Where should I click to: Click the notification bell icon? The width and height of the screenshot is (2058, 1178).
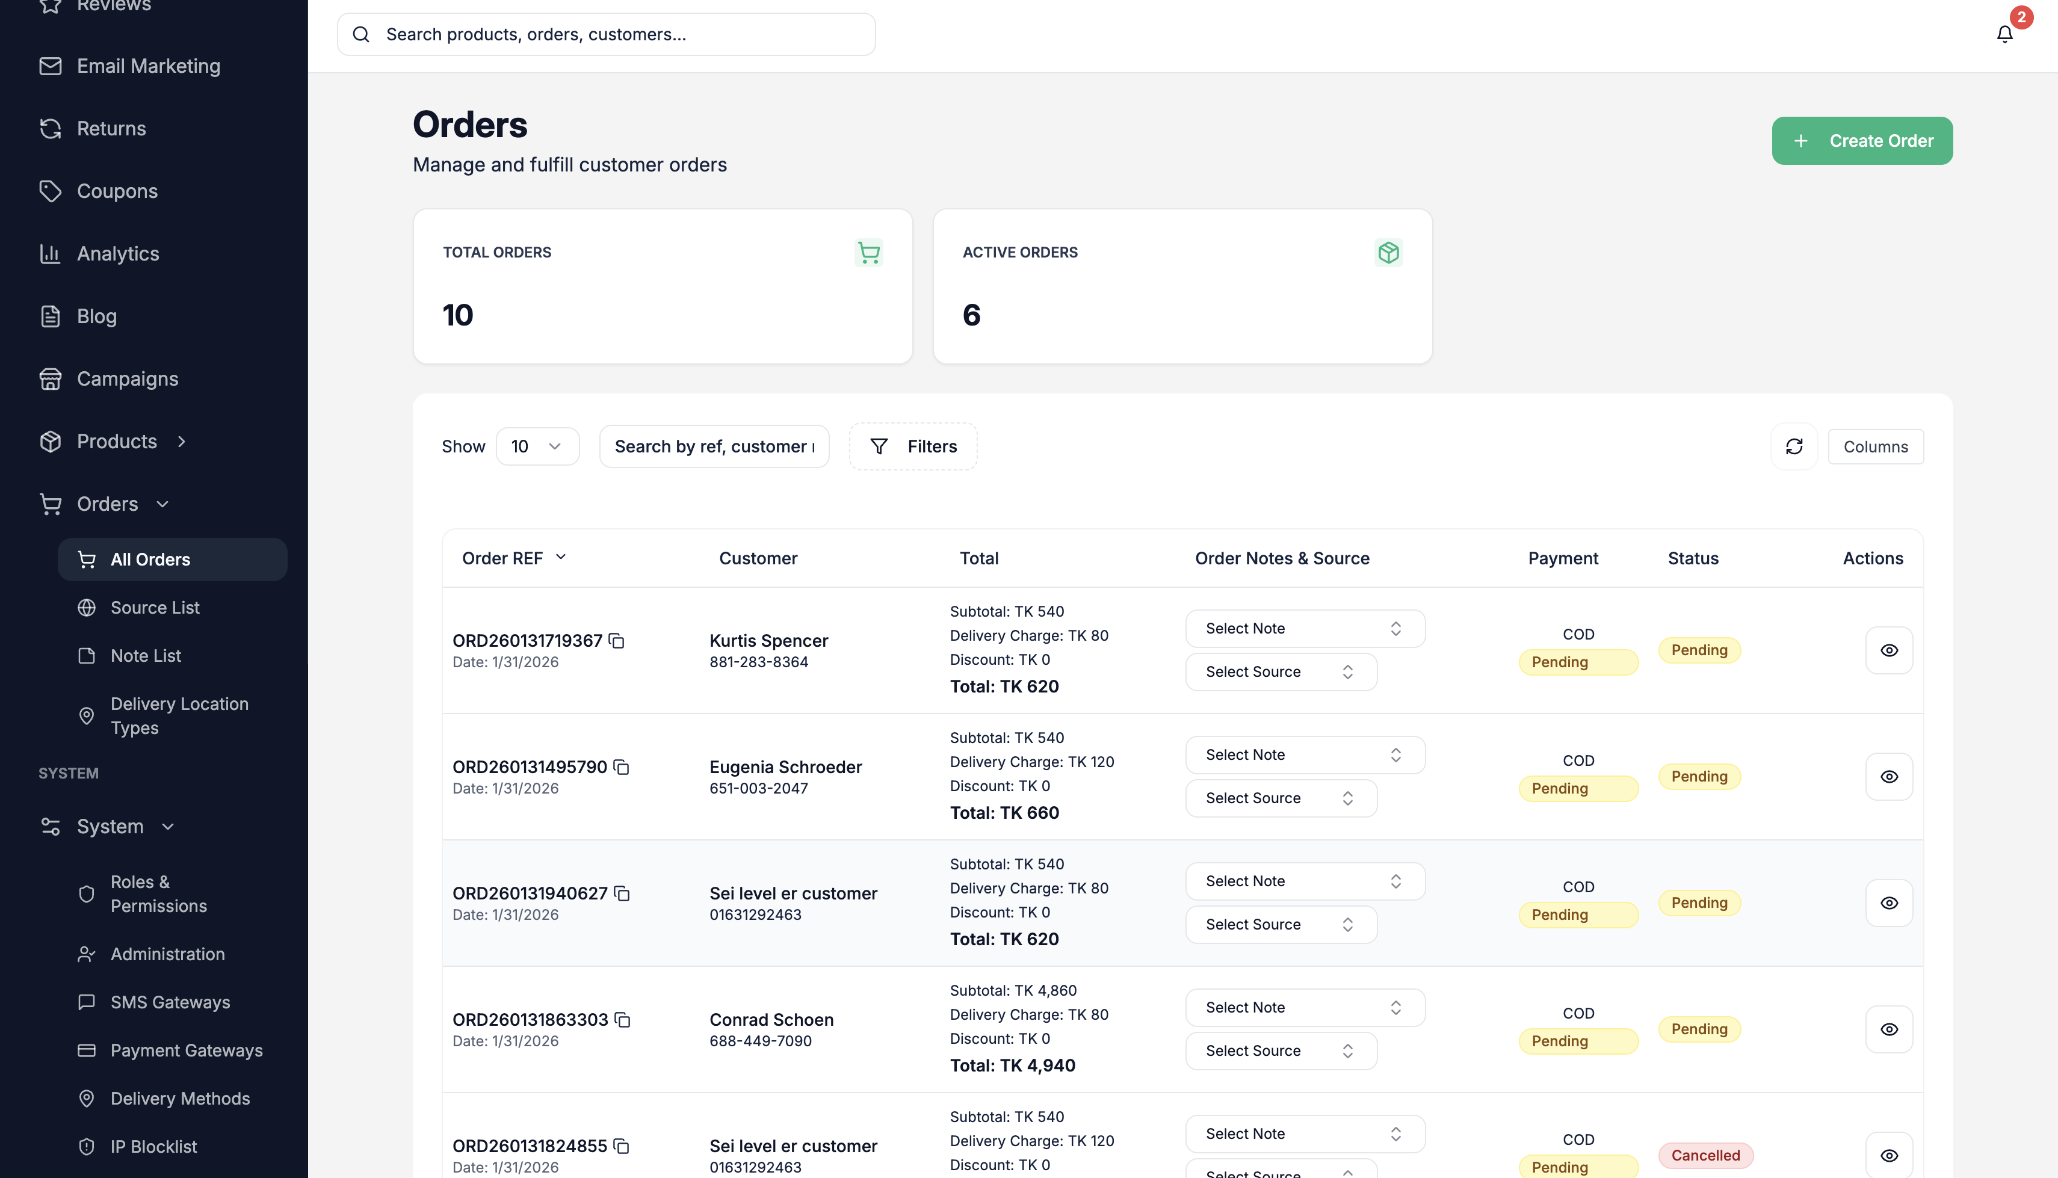pos(2004,34)
